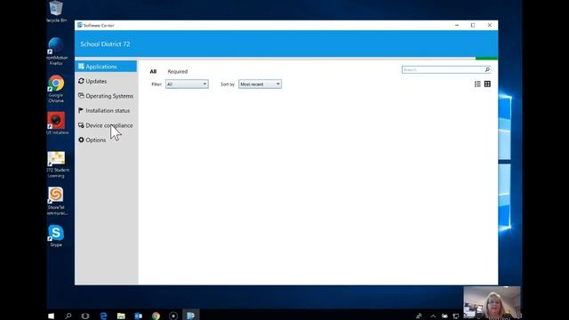Click the Software Center title bar icon
The image size is (569, 320).
point(80,25)
